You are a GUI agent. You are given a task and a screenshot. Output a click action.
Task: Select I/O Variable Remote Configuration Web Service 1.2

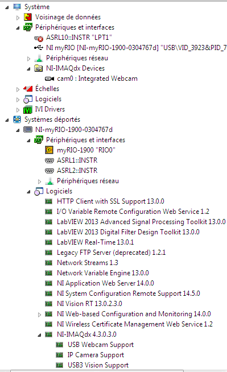(x=133, y=212)
